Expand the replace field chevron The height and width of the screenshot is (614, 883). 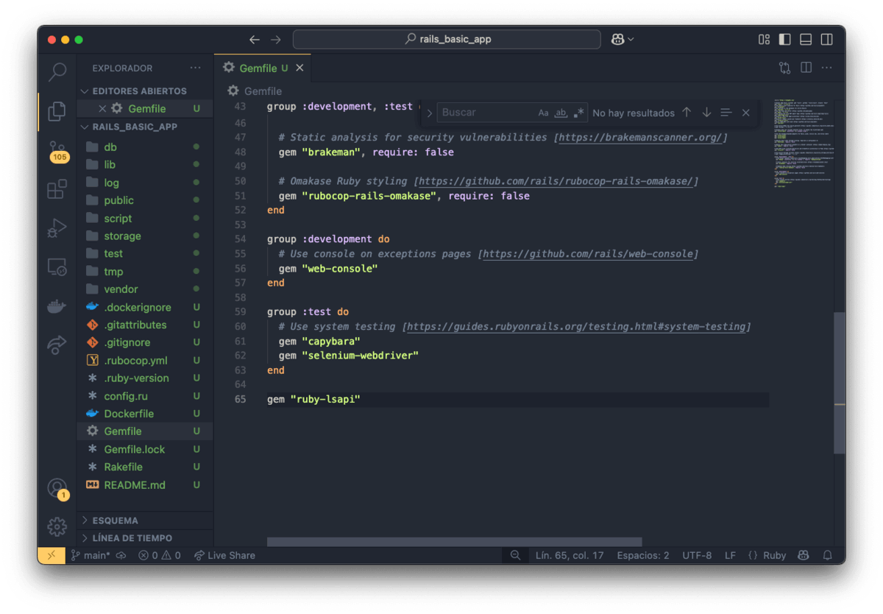[x=430, y=113]
